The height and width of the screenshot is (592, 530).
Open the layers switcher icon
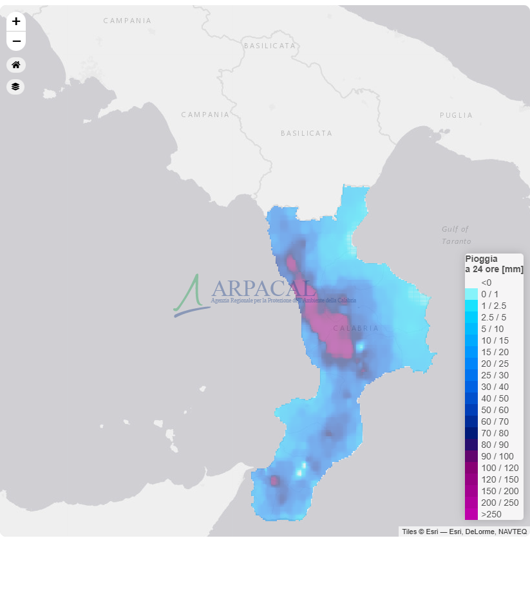coord(15,86)
